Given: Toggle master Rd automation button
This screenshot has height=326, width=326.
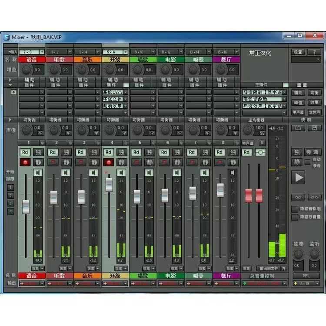Looking at the screenshot, I should click(x=247, y=152).
